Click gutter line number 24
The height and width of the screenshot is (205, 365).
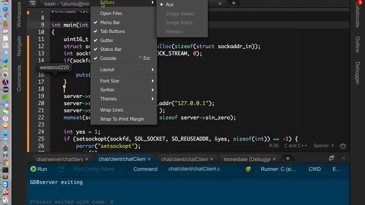tap(41, 132)
